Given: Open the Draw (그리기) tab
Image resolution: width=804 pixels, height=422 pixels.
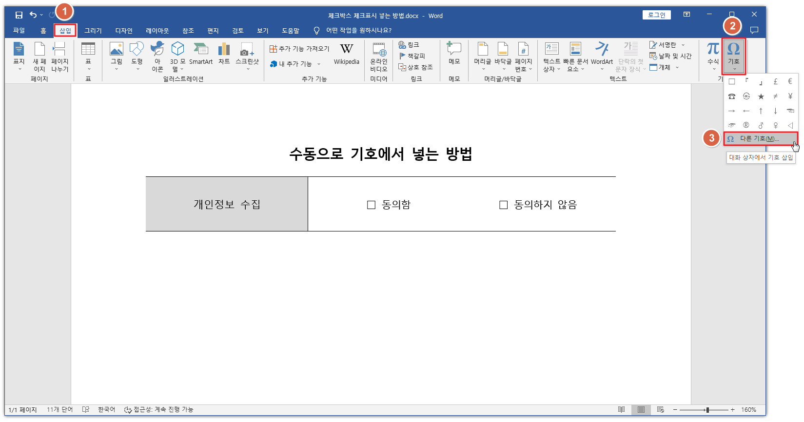Looking at the screenshot, I should (93, 30).
